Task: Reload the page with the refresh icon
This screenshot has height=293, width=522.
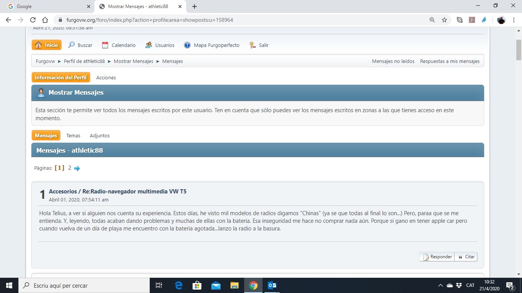Action: pos(33,20)
